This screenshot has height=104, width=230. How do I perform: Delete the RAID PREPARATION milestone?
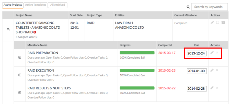click(x=217, y=53)
